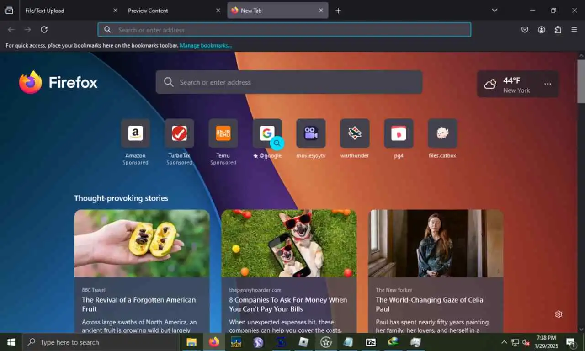Open the Pocket save icon
Viewport: 585px width, 351px height.
click(525, 30)
